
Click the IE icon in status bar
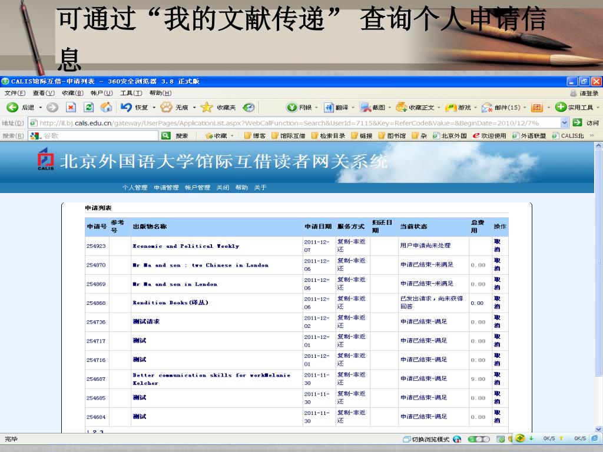point(595,438)
